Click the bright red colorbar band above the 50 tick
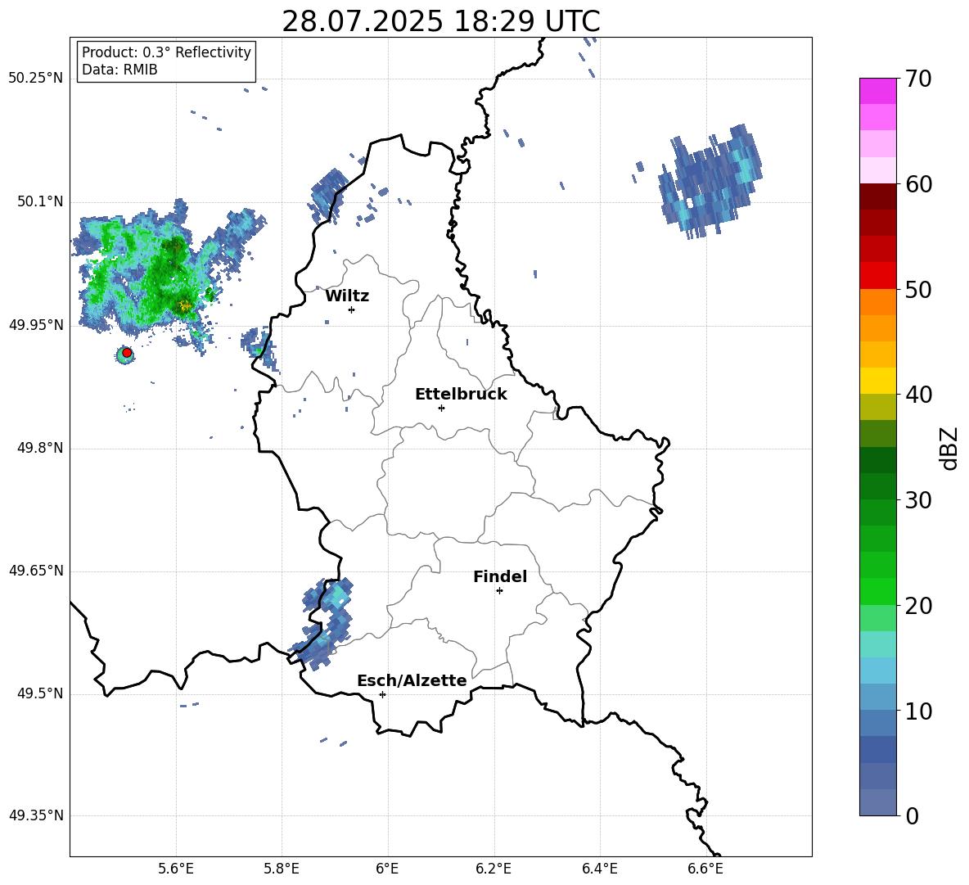Viewport: 969px width, 885px height. 877,276
